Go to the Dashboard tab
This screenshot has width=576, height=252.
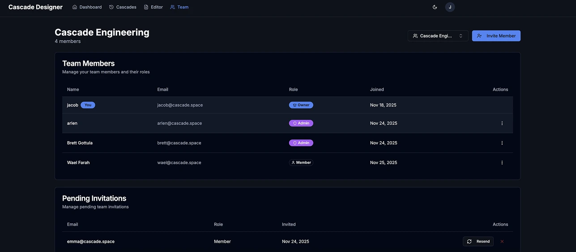pos(87,7)
